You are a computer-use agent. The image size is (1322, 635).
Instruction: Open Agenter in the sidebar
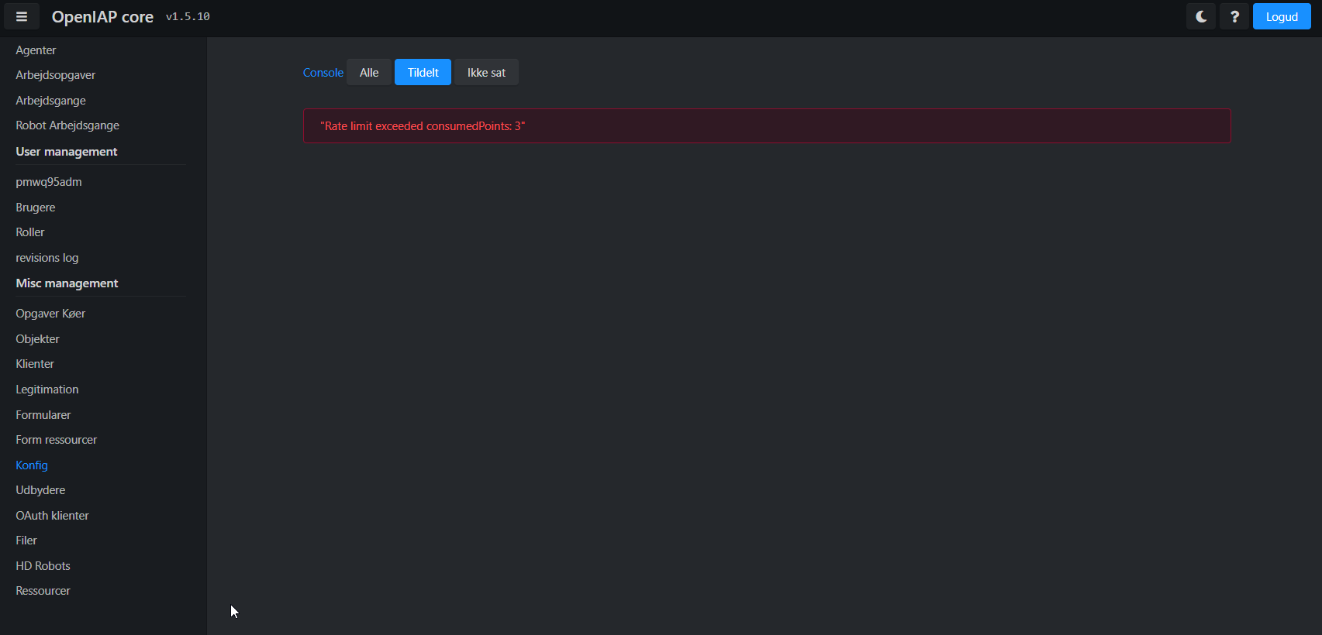click(36, 50)
